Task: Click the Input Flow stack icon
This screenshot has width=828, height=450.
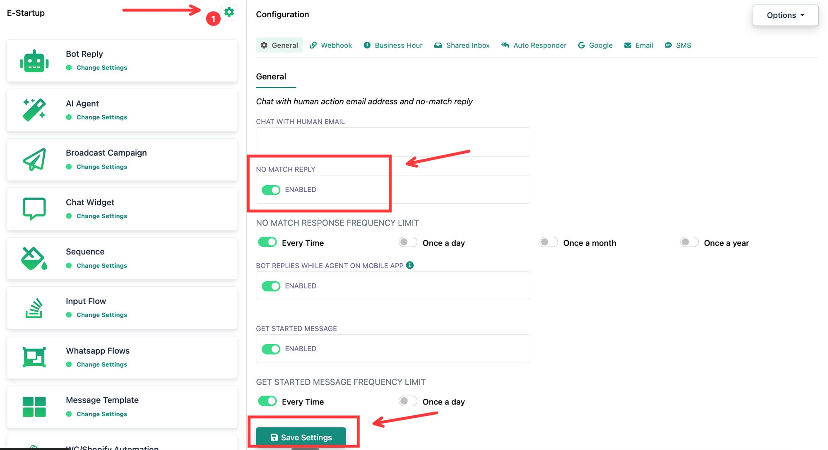Action: click(x=34, y=308)
